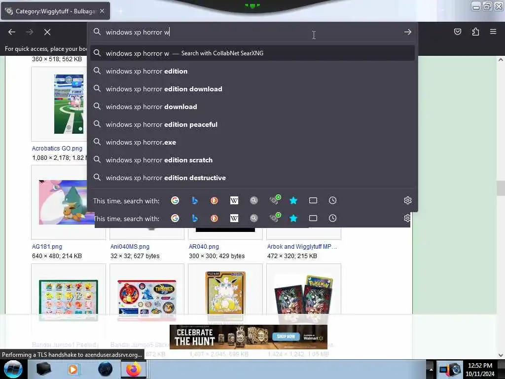Image resolution: width=505 pixels, height=379 pixels.
Task: Search with Wikipedia in upper search-with row
Action: point(234,200)
